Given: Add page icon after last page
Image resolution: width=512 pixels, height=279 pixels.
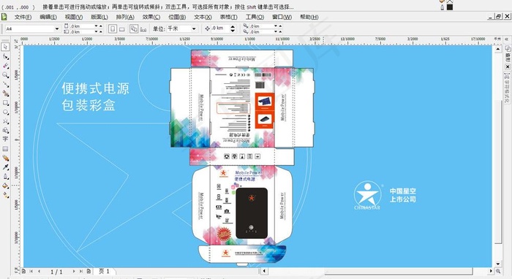Looking at the screenshot, I should point(89,271).
